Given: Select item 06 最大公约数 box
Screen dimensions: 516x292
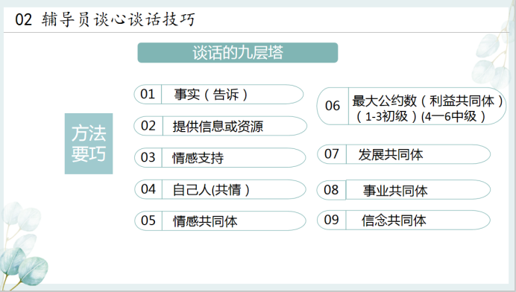Looking at the screenshot, I should (412, 106).
